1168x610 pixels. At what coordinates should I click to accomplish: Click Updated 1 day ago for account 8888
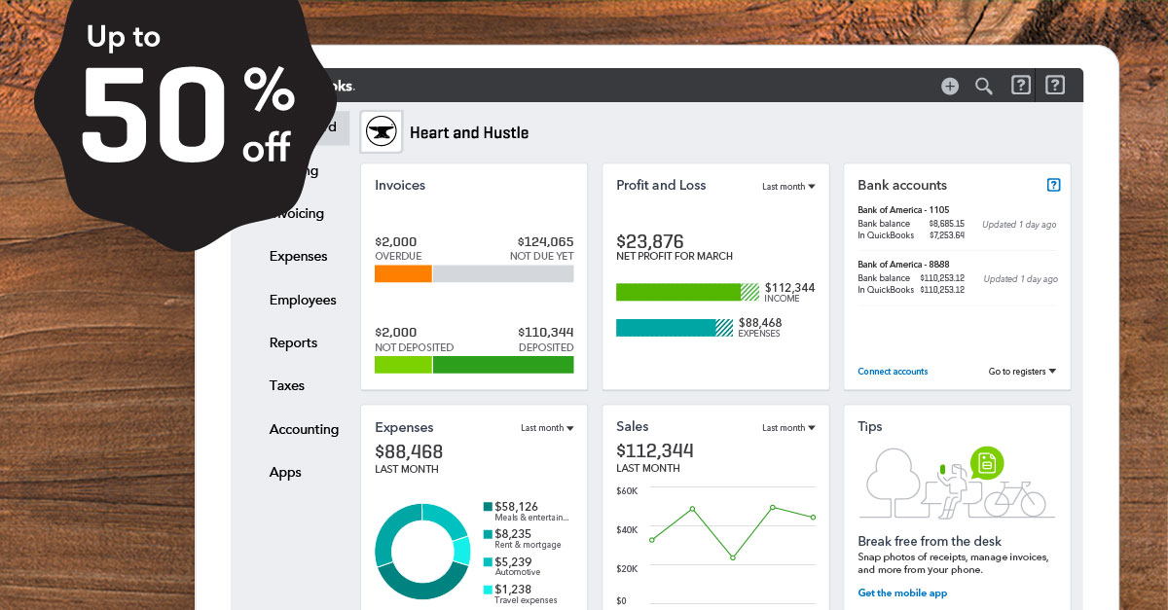(x=1019, y=279)
